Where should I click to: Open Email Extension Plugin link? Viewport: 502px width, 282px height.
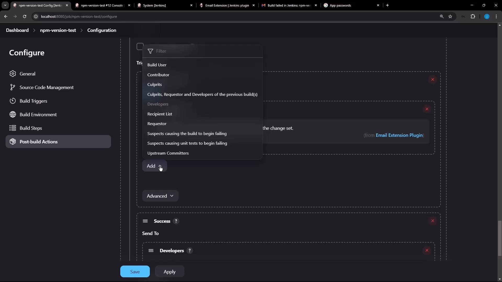tap(399, 135)
